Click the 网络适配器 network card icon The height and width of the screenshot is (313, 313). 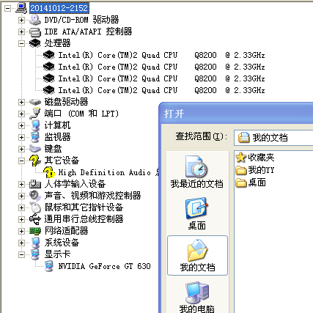coord(35,231)
